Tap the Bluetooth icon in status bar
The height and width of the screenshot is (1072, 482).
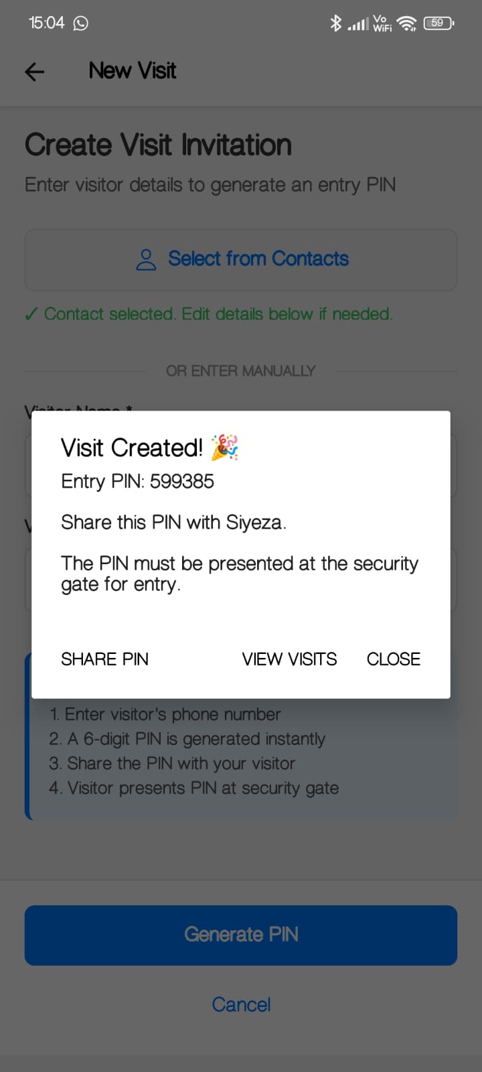click(x=335, y=22)
